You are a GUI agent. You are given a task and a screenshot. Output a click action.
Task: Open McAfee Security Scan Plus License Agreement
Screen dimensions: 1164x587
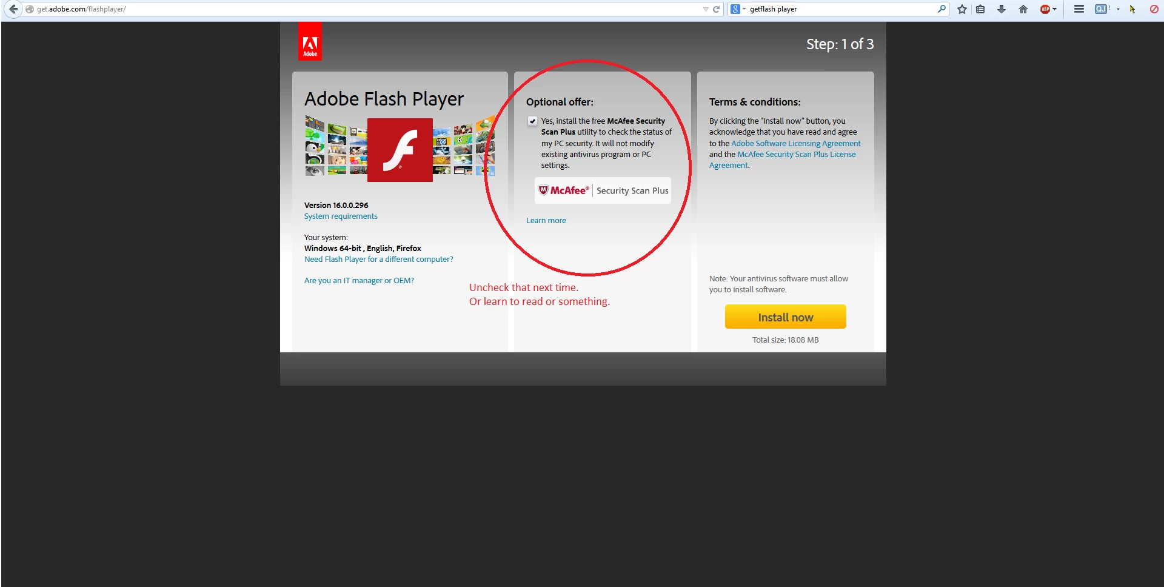pos(783,160)
